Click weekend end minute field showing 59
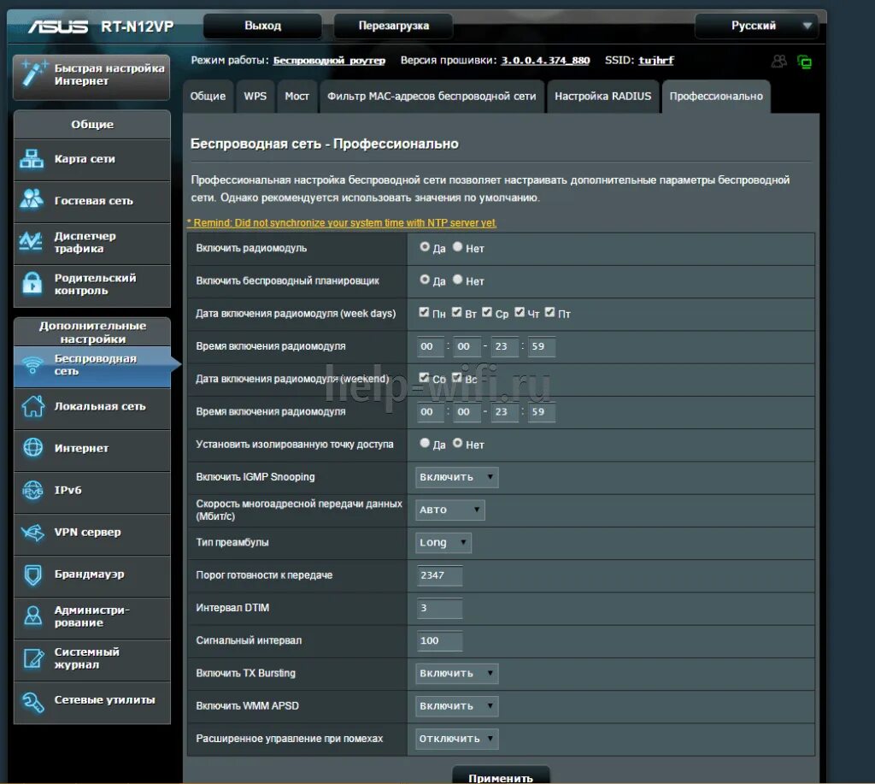875x784 pixels. (541, 411)
